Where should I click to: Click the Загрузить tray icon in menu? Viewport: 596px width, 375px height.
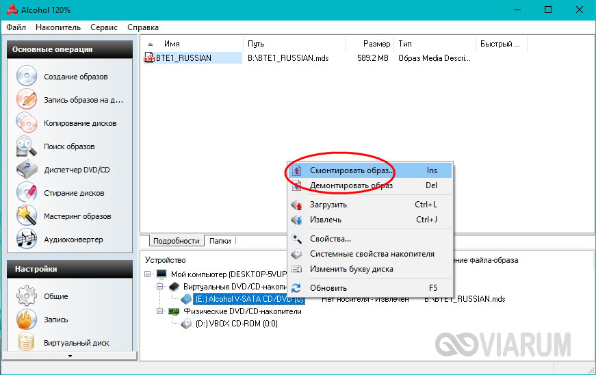tap(296, 205)
